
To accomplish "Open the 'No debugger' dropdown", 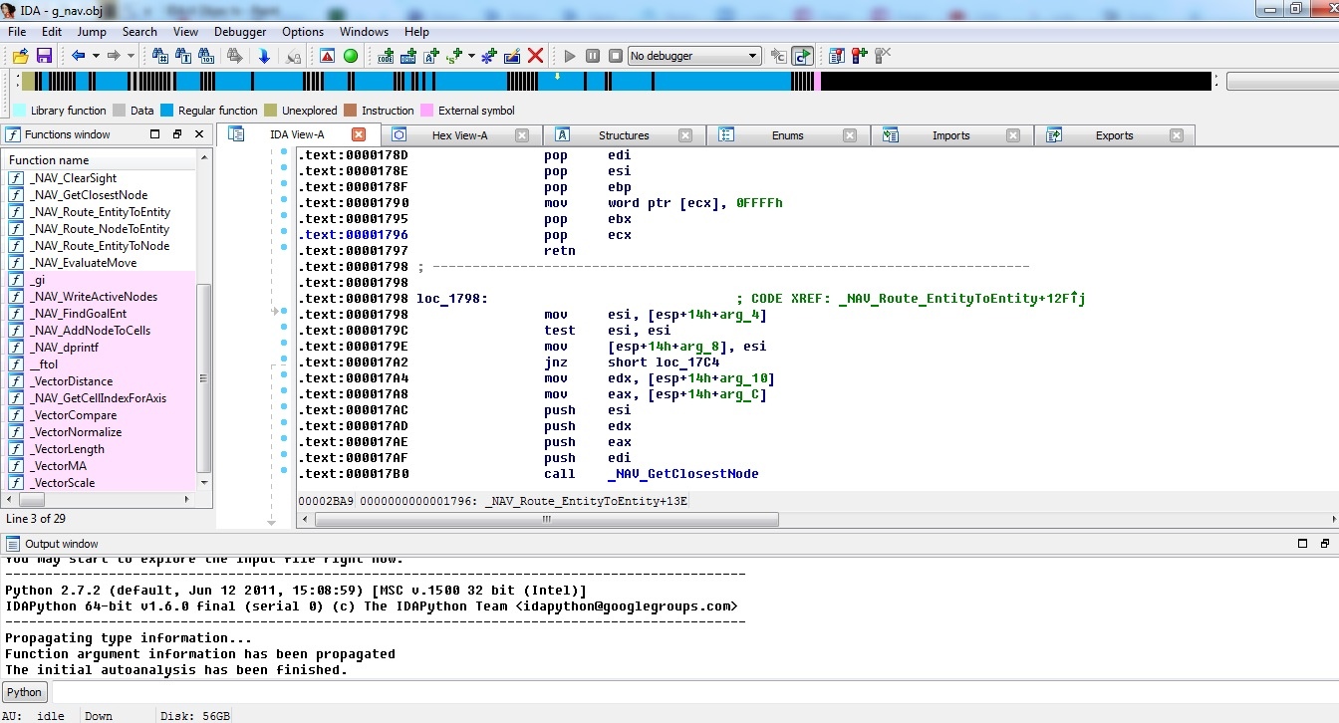I will point(694,56).
